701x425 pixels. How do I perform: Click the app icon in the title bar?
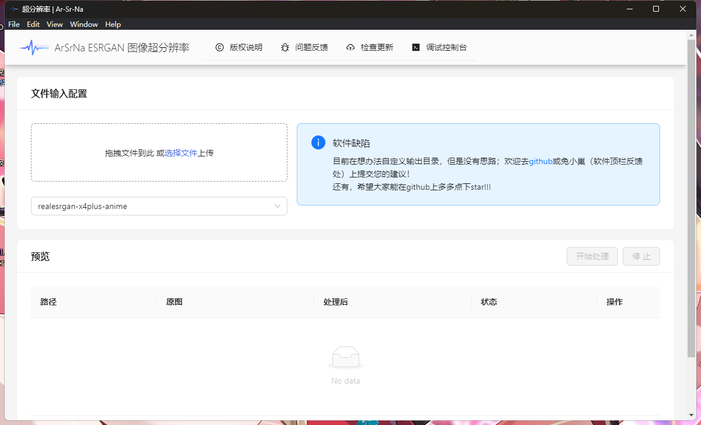[14, 9]
